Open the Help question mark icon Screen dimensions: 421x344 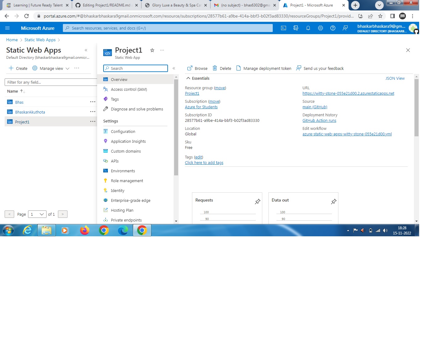click(x=333, y=28)
